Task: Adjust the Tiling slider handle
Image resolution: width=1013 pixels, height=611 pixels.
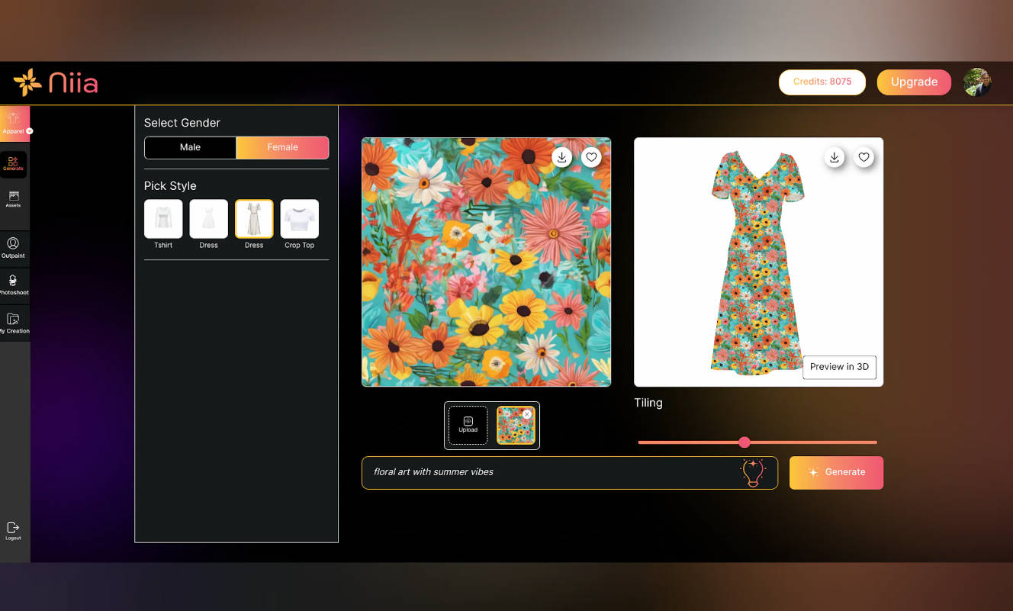Action: pos(744,442)
